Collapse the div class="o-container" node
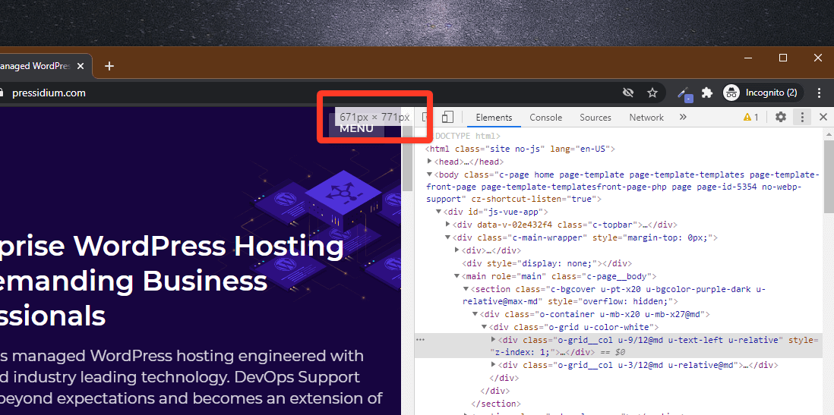Viewport: 834px width, 415px height. 475,315
